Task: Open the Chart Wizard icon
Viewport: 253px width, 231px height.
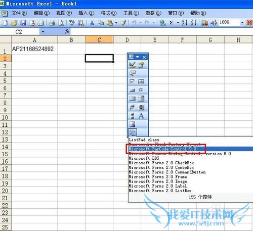Action: [x=204, y=23]
